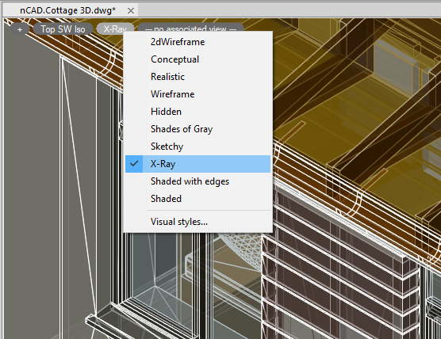
Task: Open the no associated view dropdown
Action: tap(190, 28)
